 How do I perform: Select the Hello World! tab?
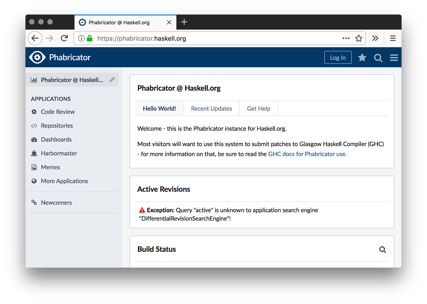[x=159, y=108]
